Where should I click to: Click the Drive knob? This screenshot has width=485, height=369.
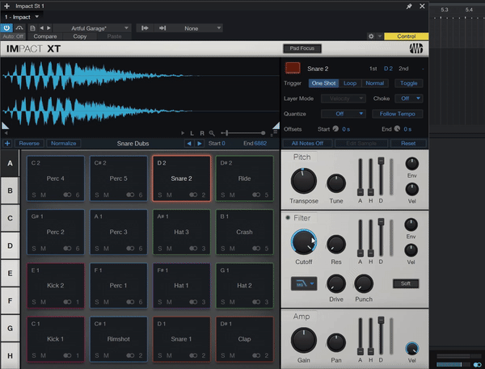(336, 283)
